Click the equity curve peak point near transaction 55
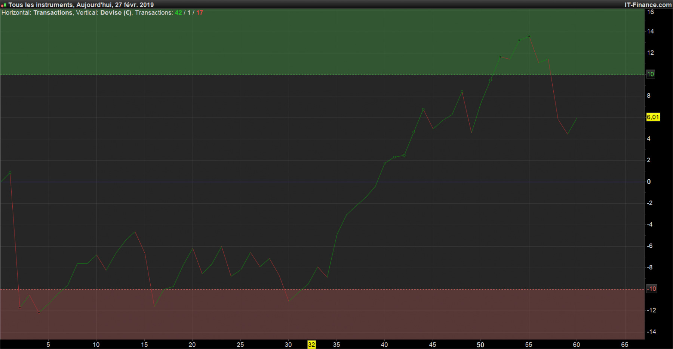Screen dimensions: 673x349 click(x=529, y=36)
